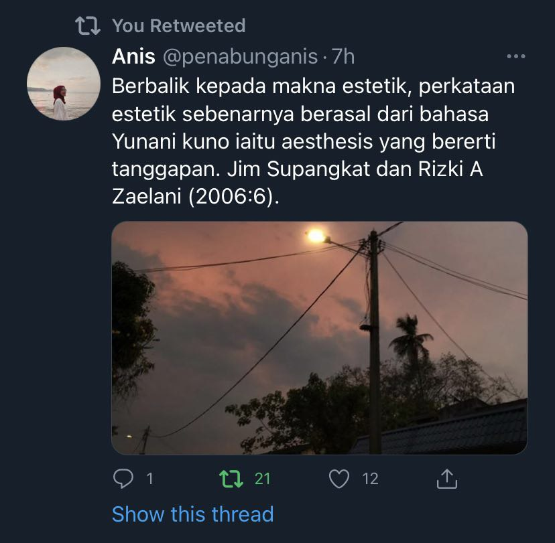This screenshot has width=555, height=543.
Task: Click the green retweet arrows icon
Action: pyautogui.click(x=231, y=479)
